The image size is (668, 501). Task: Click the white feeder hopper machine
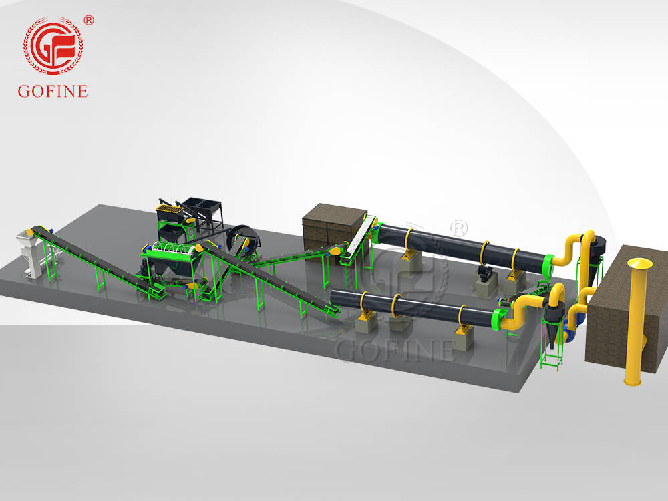pos(28,255)
